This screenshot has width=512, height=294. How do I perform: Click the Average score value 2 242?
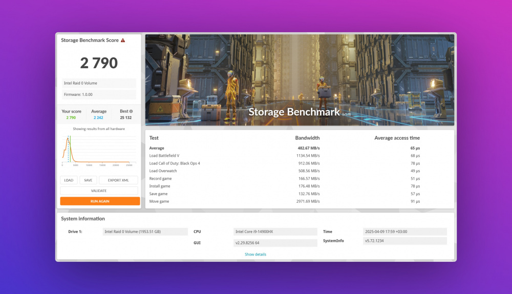(x=99, y=118)
